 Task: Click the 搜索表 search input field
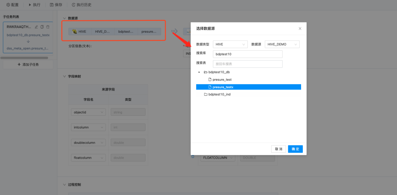coord(247,64)
